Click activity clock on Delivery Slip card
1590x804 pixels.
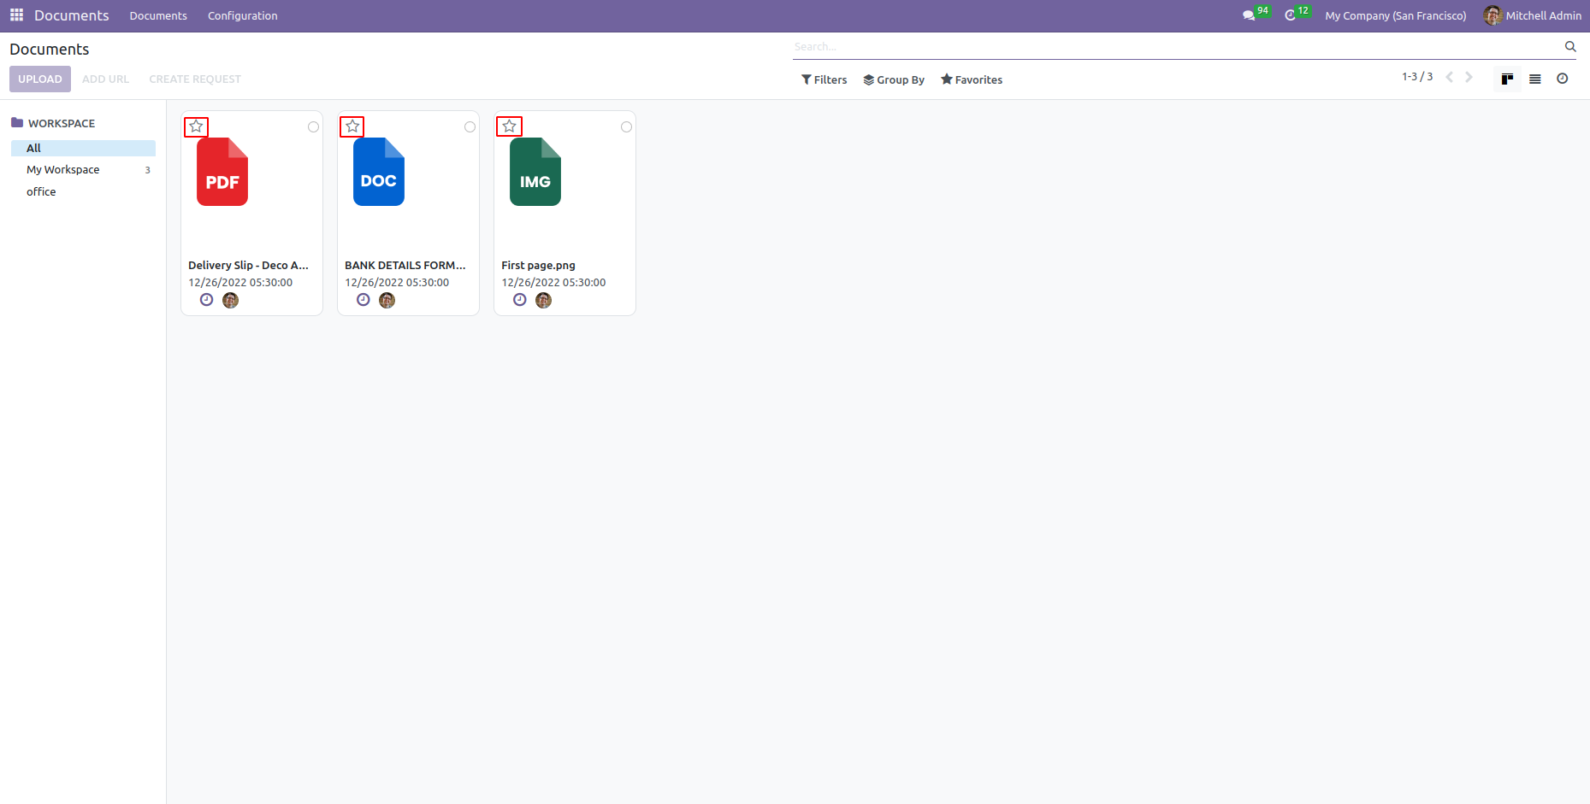tap(206, 300)
